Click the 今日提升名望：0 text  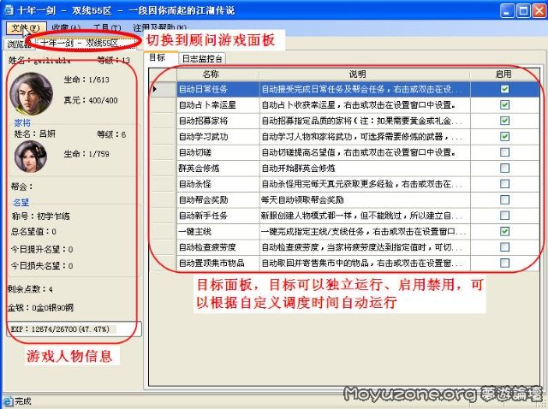(42, 249)
